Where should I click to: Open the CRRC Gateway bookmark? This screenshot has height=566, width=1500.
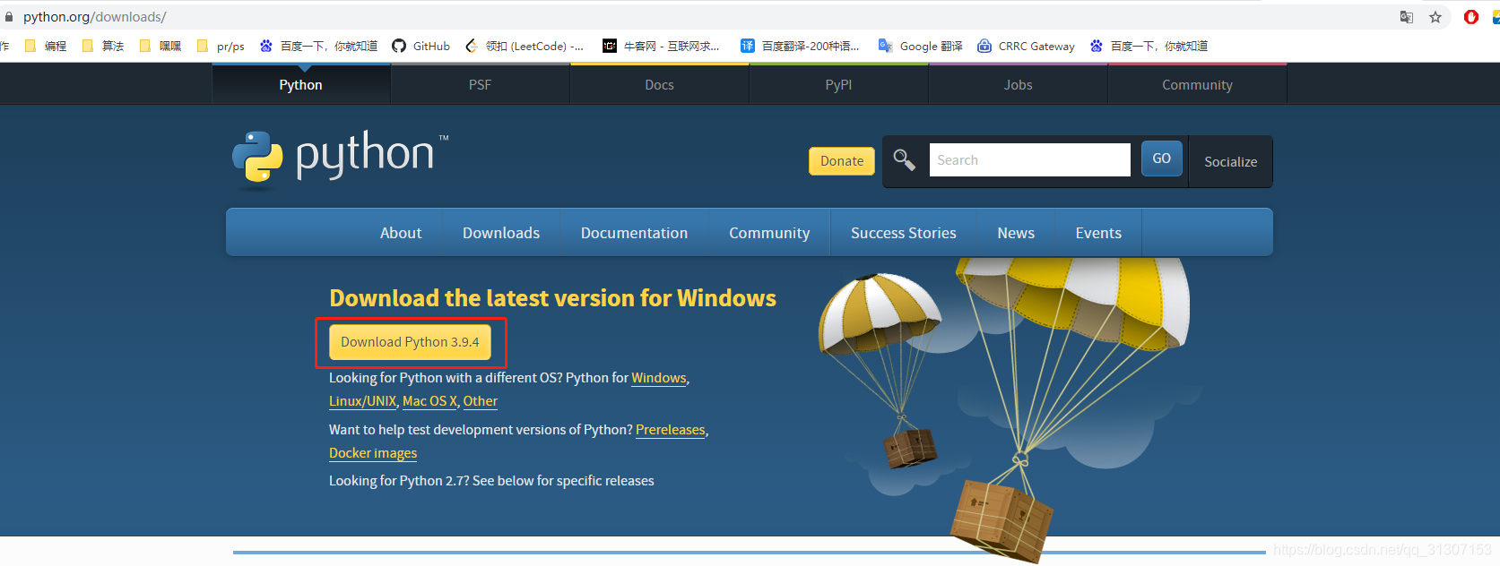click(x=1027, y=46)
